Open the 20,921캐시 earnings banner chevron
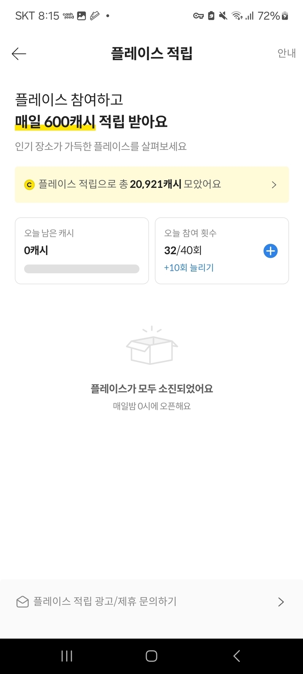Screen dimensions: 303x674 click(274, 185)
